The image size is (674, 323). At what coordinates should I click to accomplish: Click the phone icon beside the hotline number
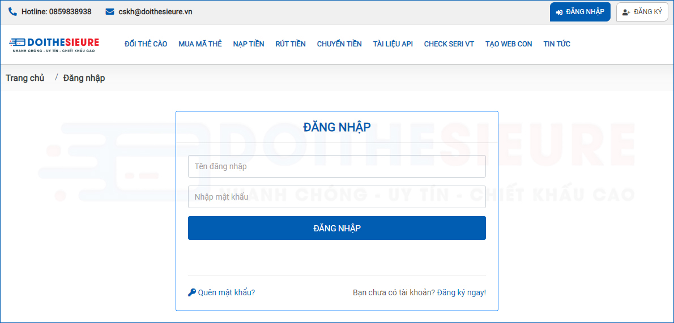tap(12, 12)
